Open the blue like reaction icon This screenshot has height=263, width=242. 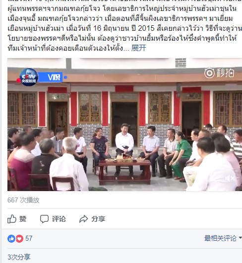11,238
